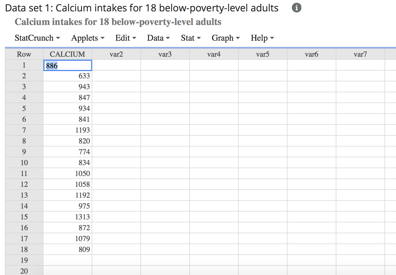Expand the Graph menu
The width and height of the screenshot is (396, 275).
(x=226, y=38)
